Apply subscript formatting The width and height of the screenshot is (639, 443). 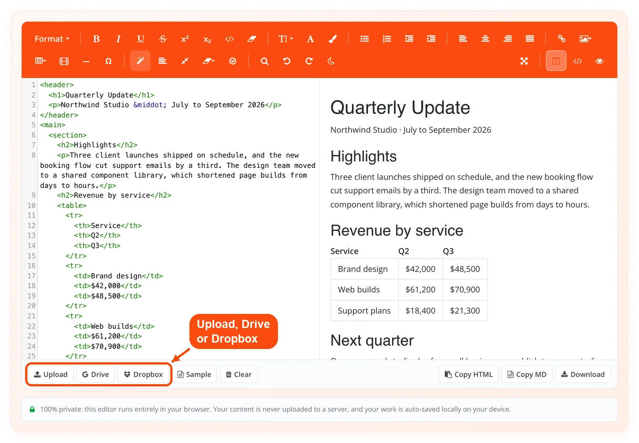(207, 39)
